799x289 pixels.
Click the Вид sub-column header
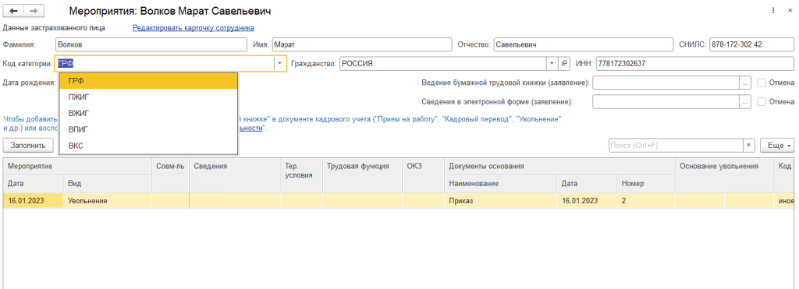click(108, 183)
